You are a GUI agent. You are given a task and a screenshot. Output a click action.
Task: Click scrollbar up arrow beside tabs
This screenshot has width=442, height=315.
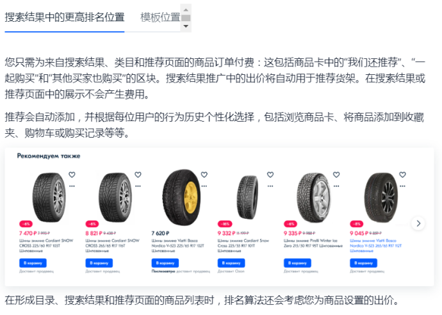(186, 10)
